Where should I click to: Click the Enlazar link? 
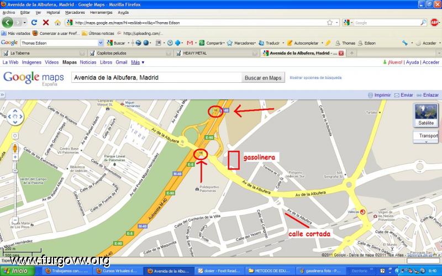click(x=431, y=95)
